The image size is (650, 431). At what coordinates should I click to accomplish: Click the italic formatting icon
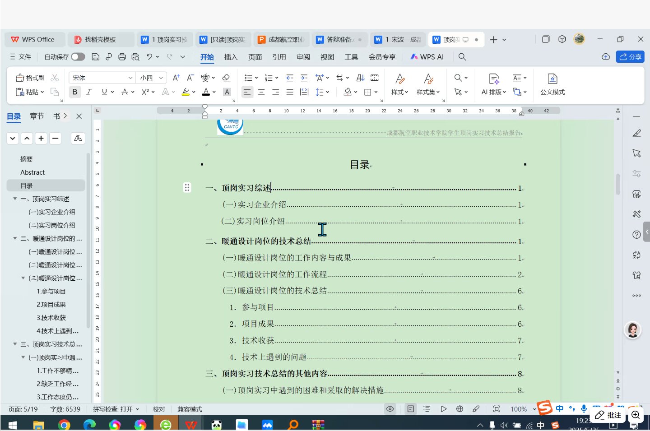coord(89,92)
